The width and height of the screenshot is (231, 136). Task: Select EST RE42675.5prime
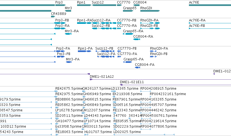pyautogui.click(x=69, y=89)
